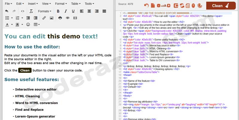Open the color palette icon
Viewport: 239px width, 120px height.
[200, 6]
